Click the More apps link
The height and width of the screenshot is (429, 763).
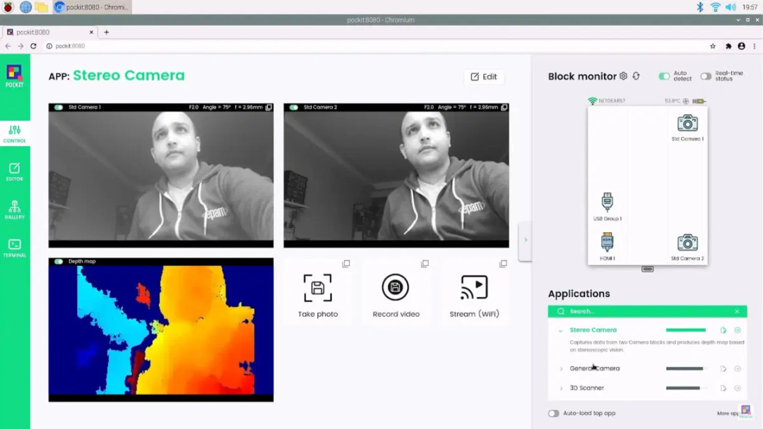tap(728, 413)
